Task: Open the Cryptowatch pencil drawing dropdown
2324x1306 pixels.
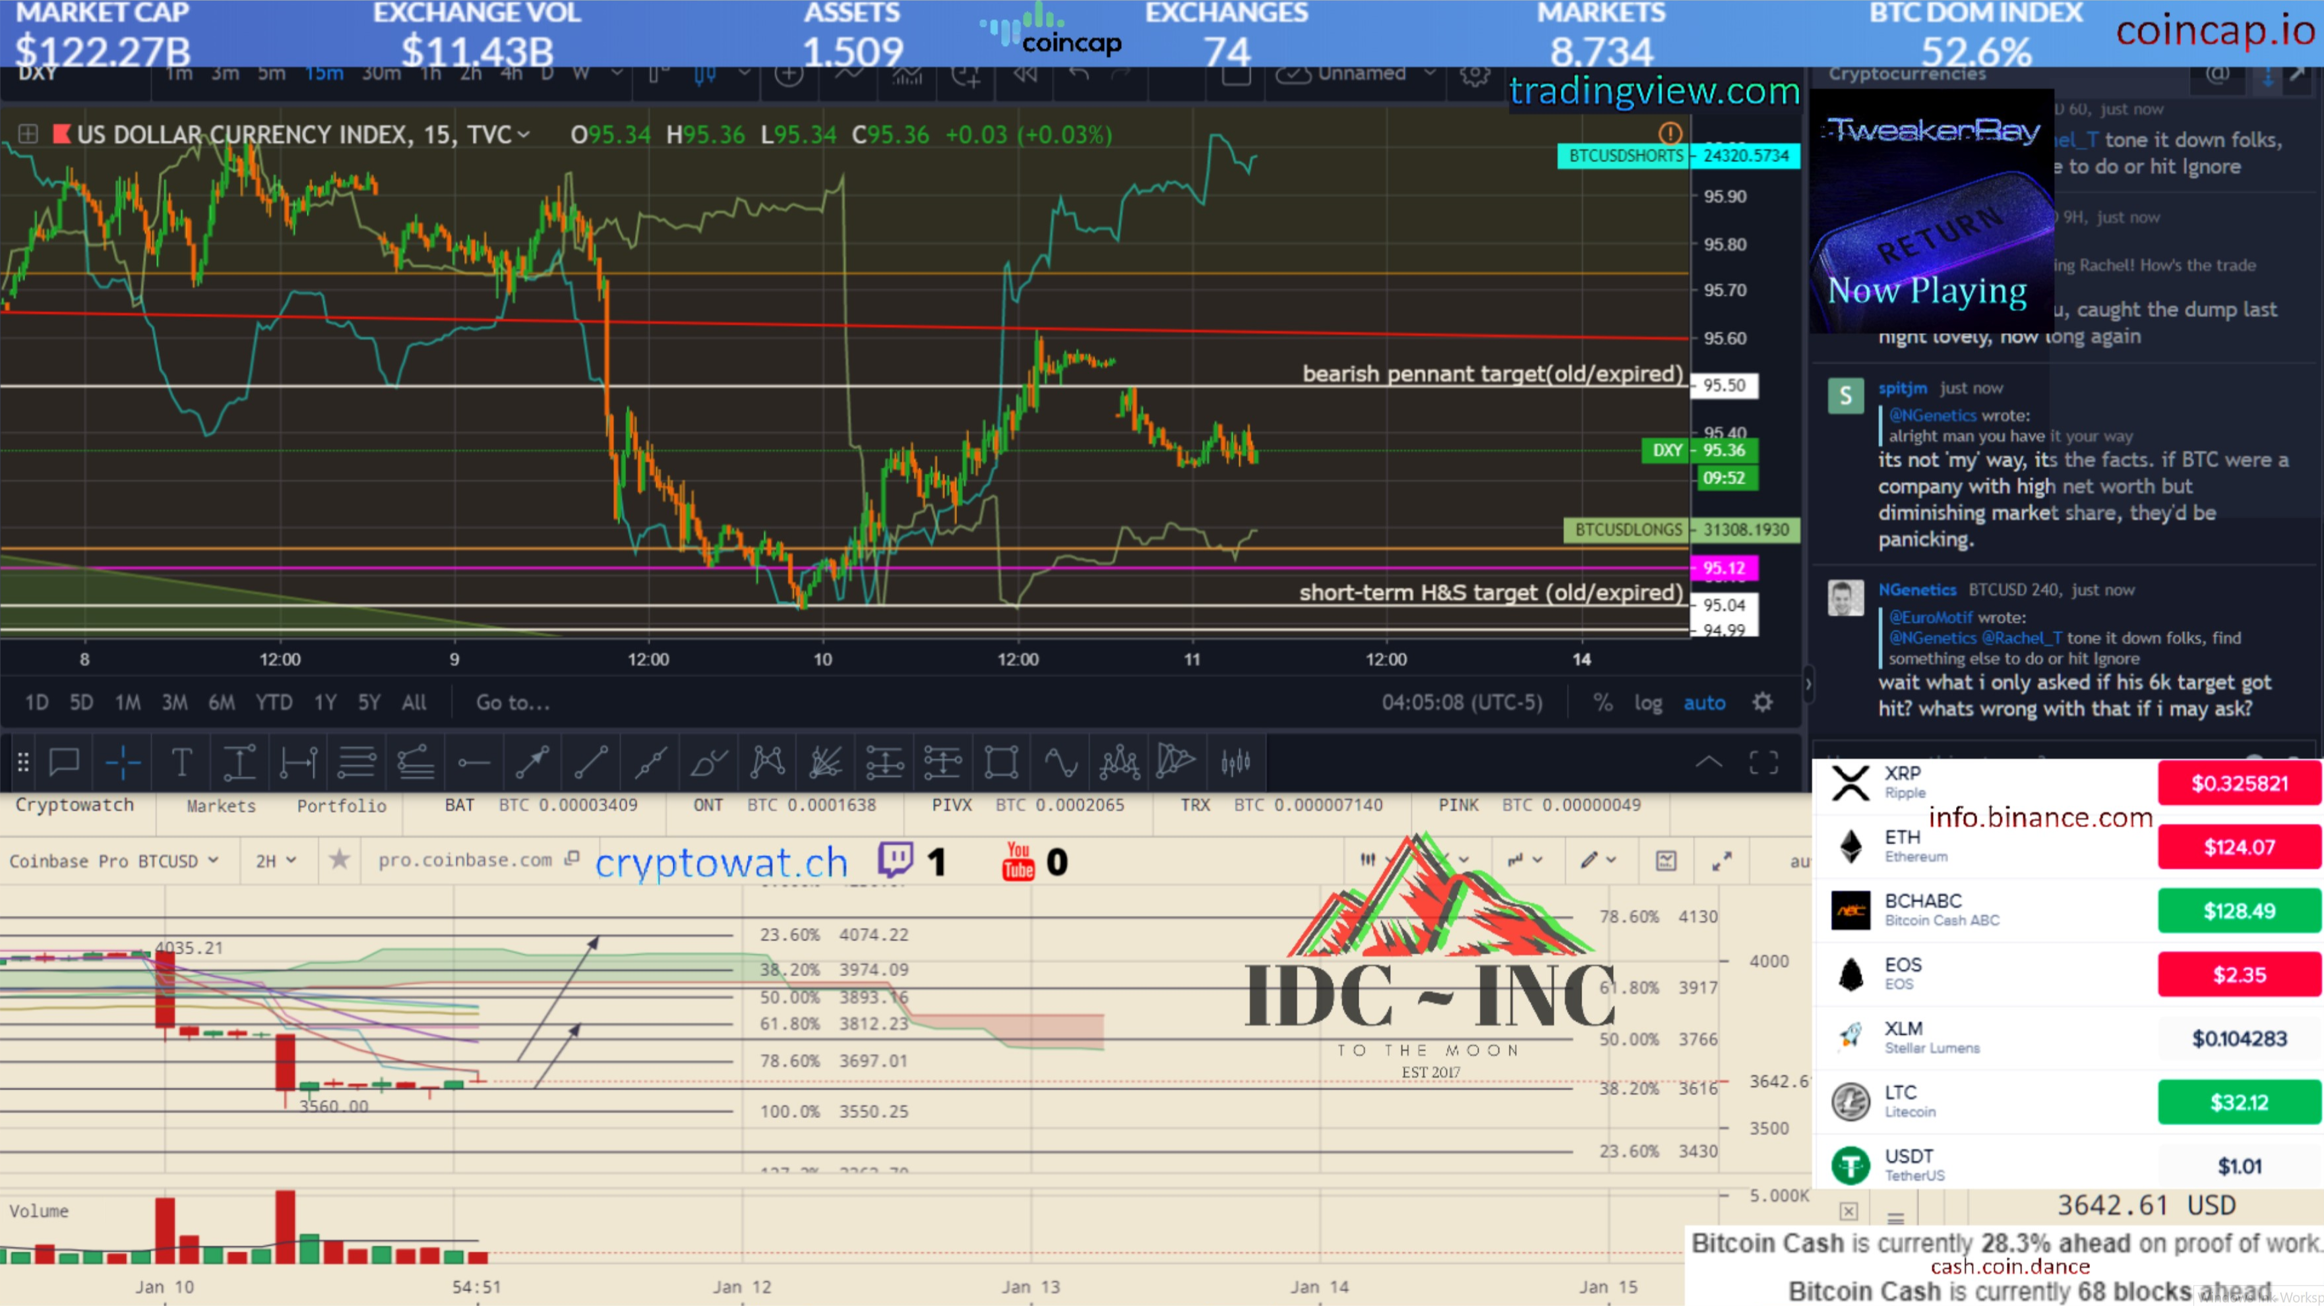Action: 1598,860
